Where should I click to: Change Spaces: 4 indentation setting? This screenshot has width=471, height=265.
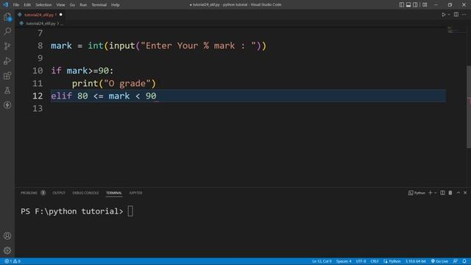[344, 261]
